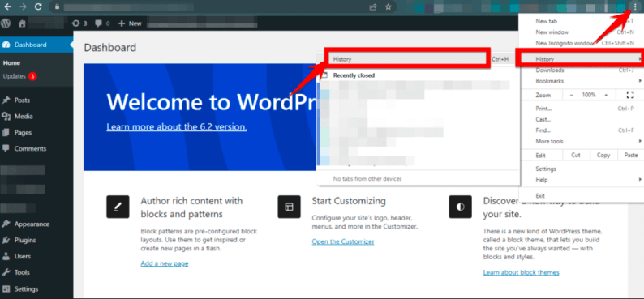Viewport: 644px width, 299px height.
Task: Click the Settings sliders icon in sidebar
Action: click(x=6, y=288)
